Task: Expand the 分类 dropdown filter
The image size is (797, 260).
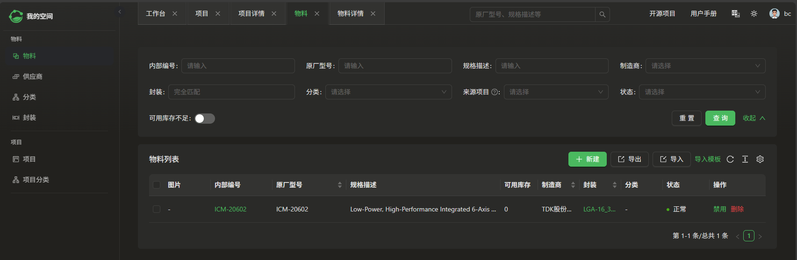Action: (x=388, y=92)
